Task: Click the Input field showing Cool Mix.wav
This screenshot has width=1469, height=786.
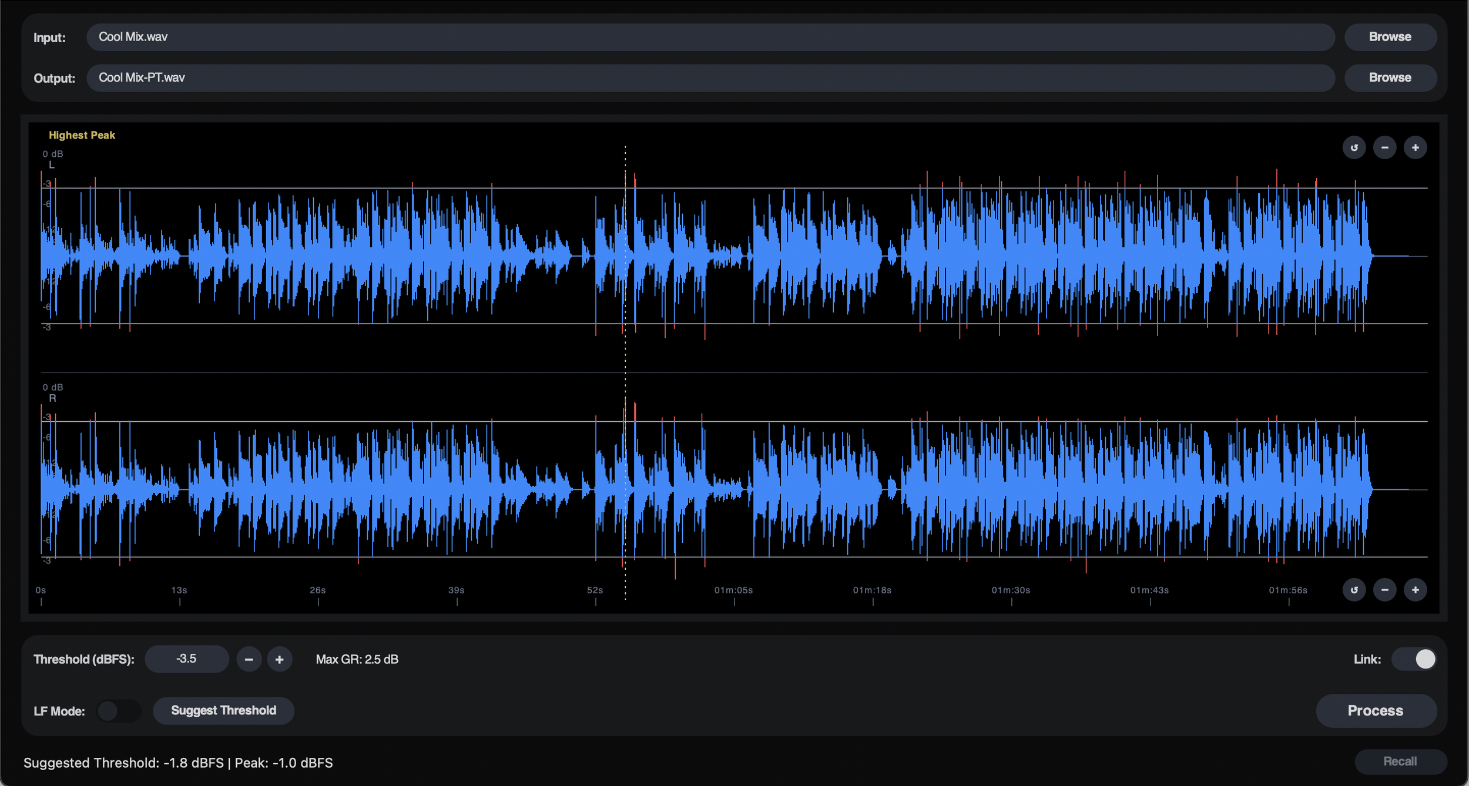Action: click(710, 37)
